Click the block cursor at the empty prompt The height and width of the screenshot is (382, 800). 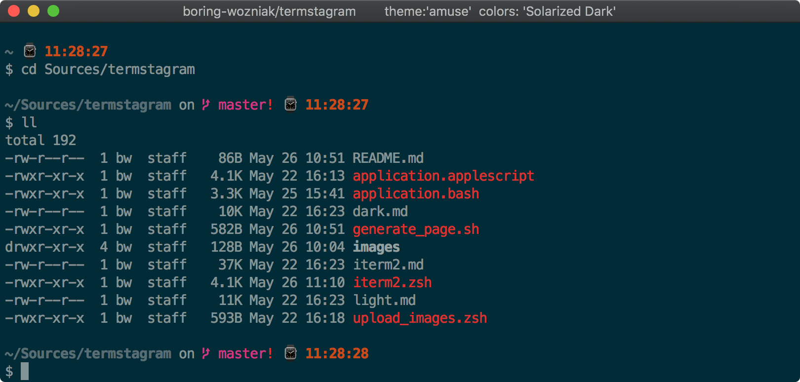(x=25, y=371)
